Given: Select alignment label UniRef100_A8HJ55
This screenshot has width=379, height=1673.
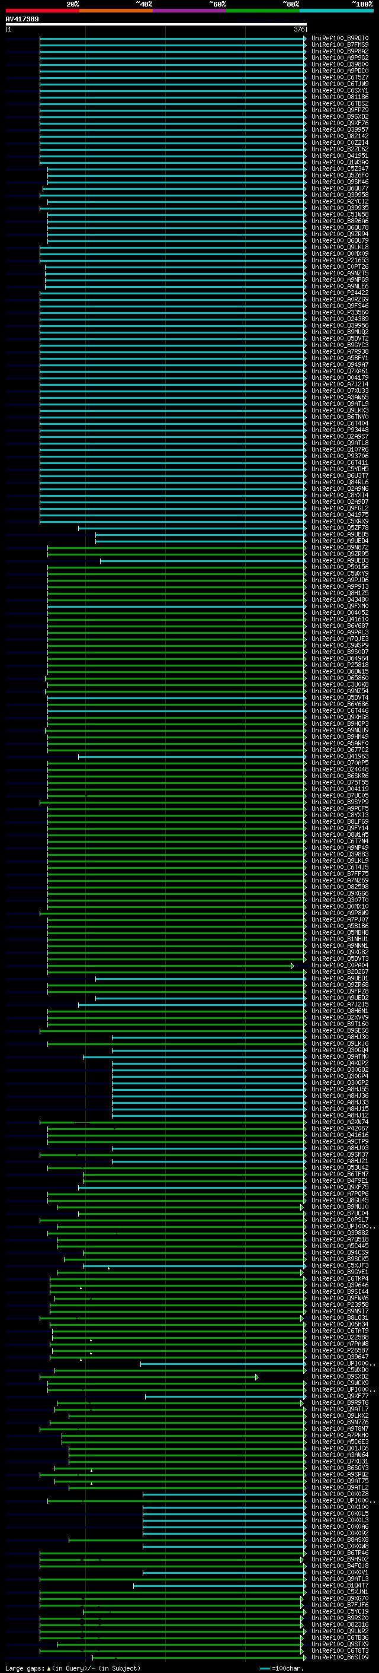Looking at the screenshot, I should click(340, 1090).
